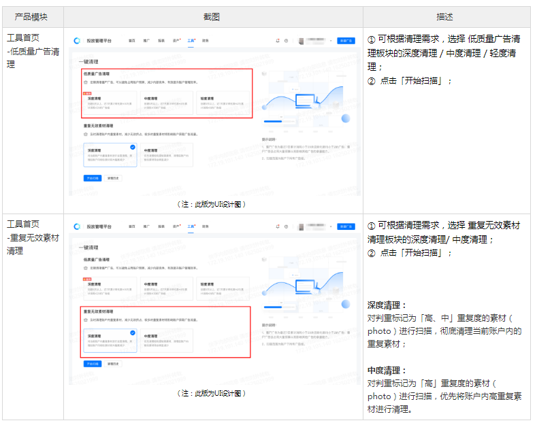Switch to the 工具 tab in the first row's screenshot
This screenshot has width=537, height=425.
tap(191, 41)
